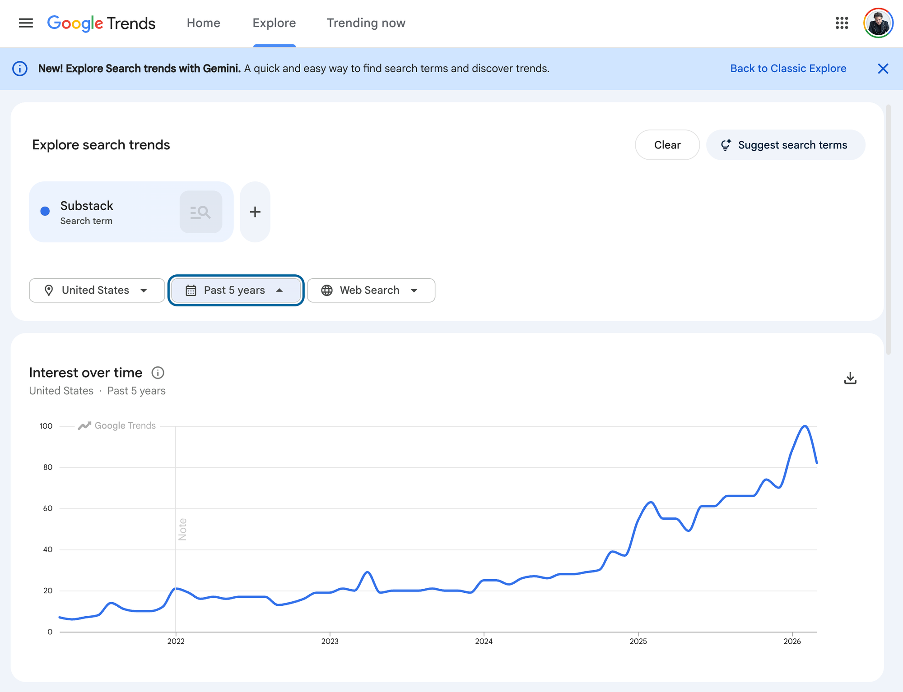Click the 'Explore search trends' heading
The height and width of the screenshot is (692, 903).
click(101, 145)
